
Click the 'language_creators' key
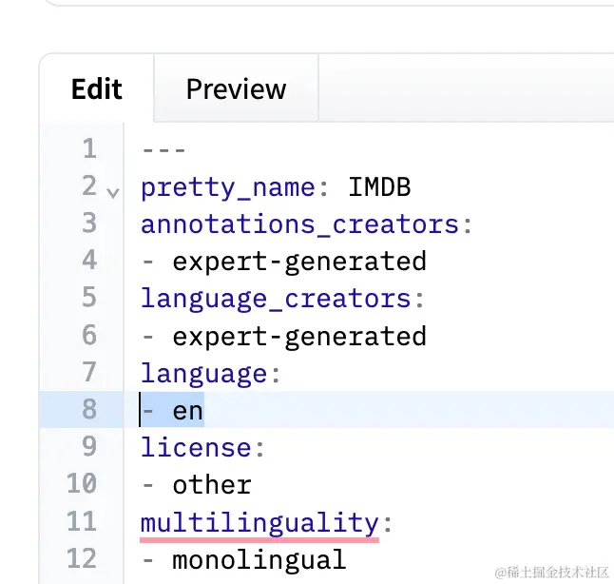(276, 300)
